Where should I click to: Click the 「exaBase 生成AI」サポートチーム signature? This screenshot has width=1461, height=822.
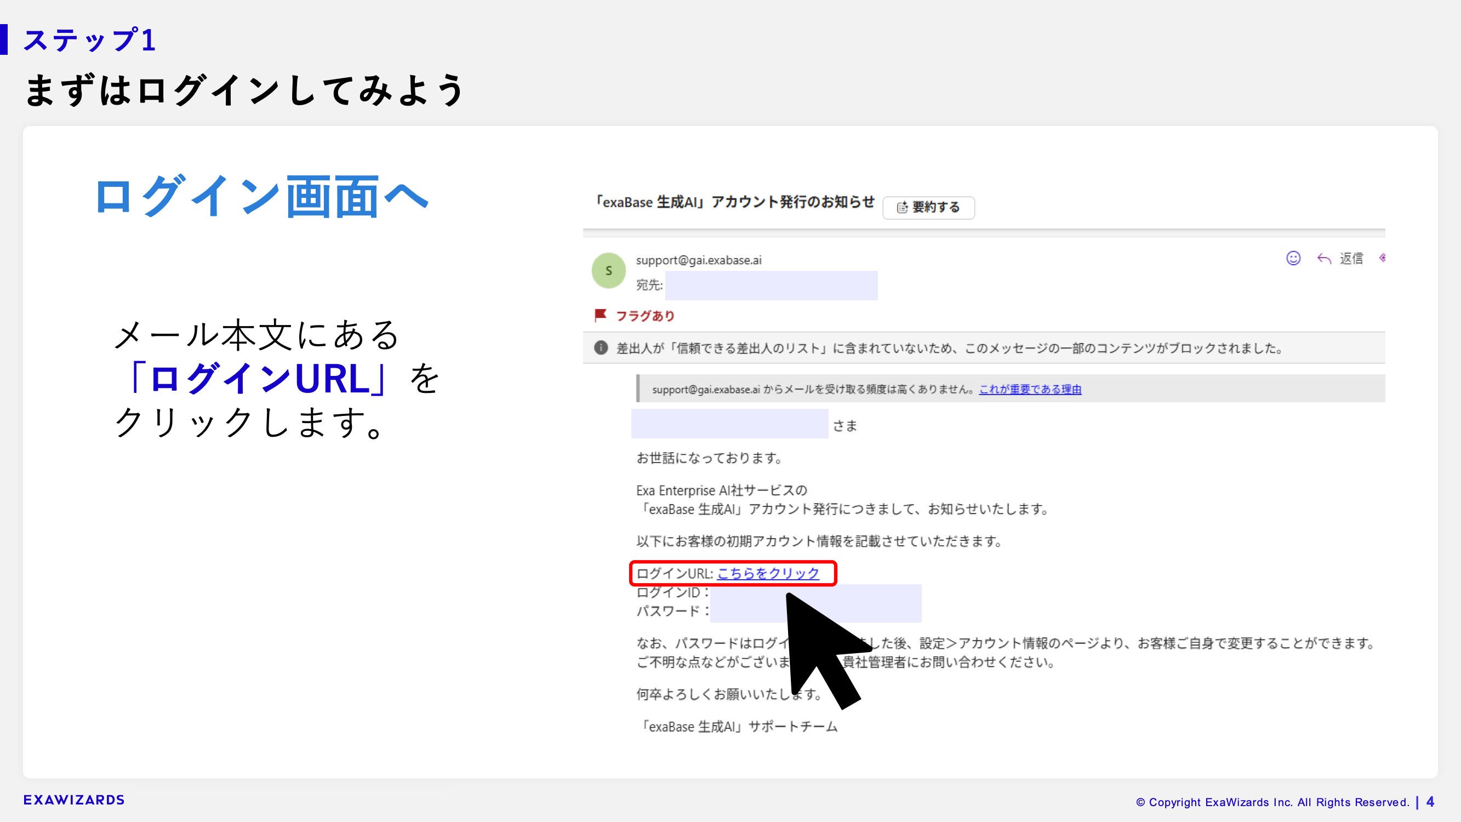[736, 727]
